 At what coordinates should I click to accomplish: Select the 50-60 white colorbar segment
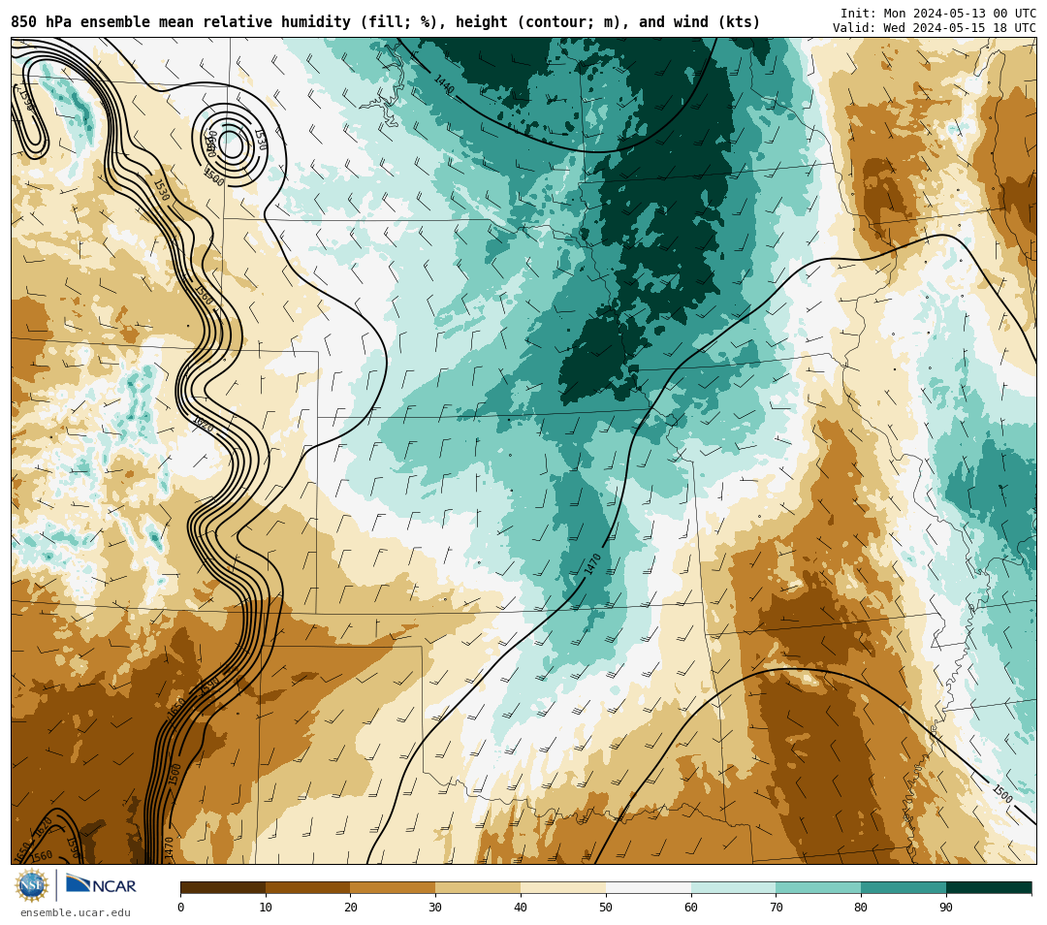pyautogui.click(x=649, y=888)
